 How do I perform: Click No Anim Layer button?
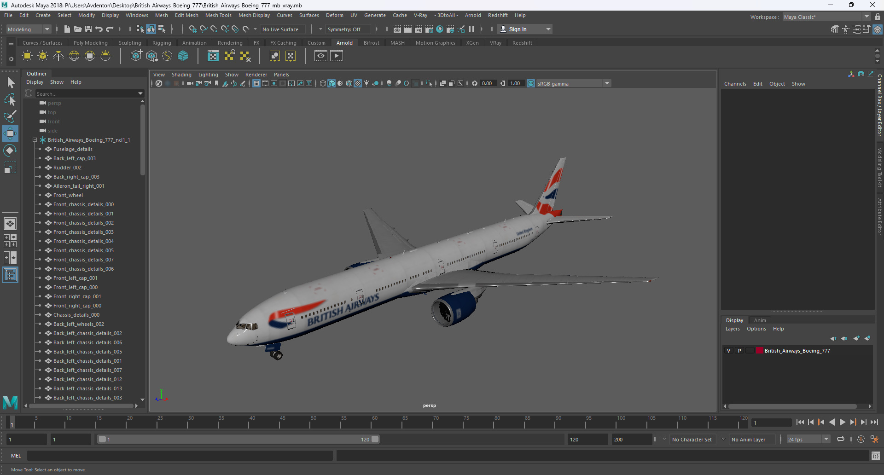tap(752, 439)
